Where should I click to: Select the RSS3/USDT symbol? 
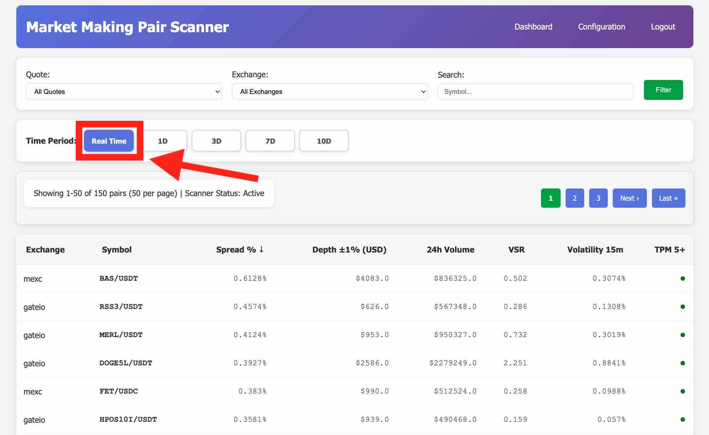click(x=121, y=307)
